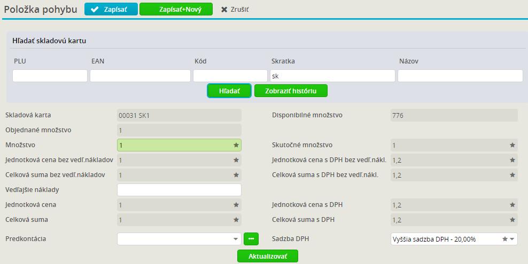Click the Položka pohybu heading
The image size is (528, 264).
point(41,10)
